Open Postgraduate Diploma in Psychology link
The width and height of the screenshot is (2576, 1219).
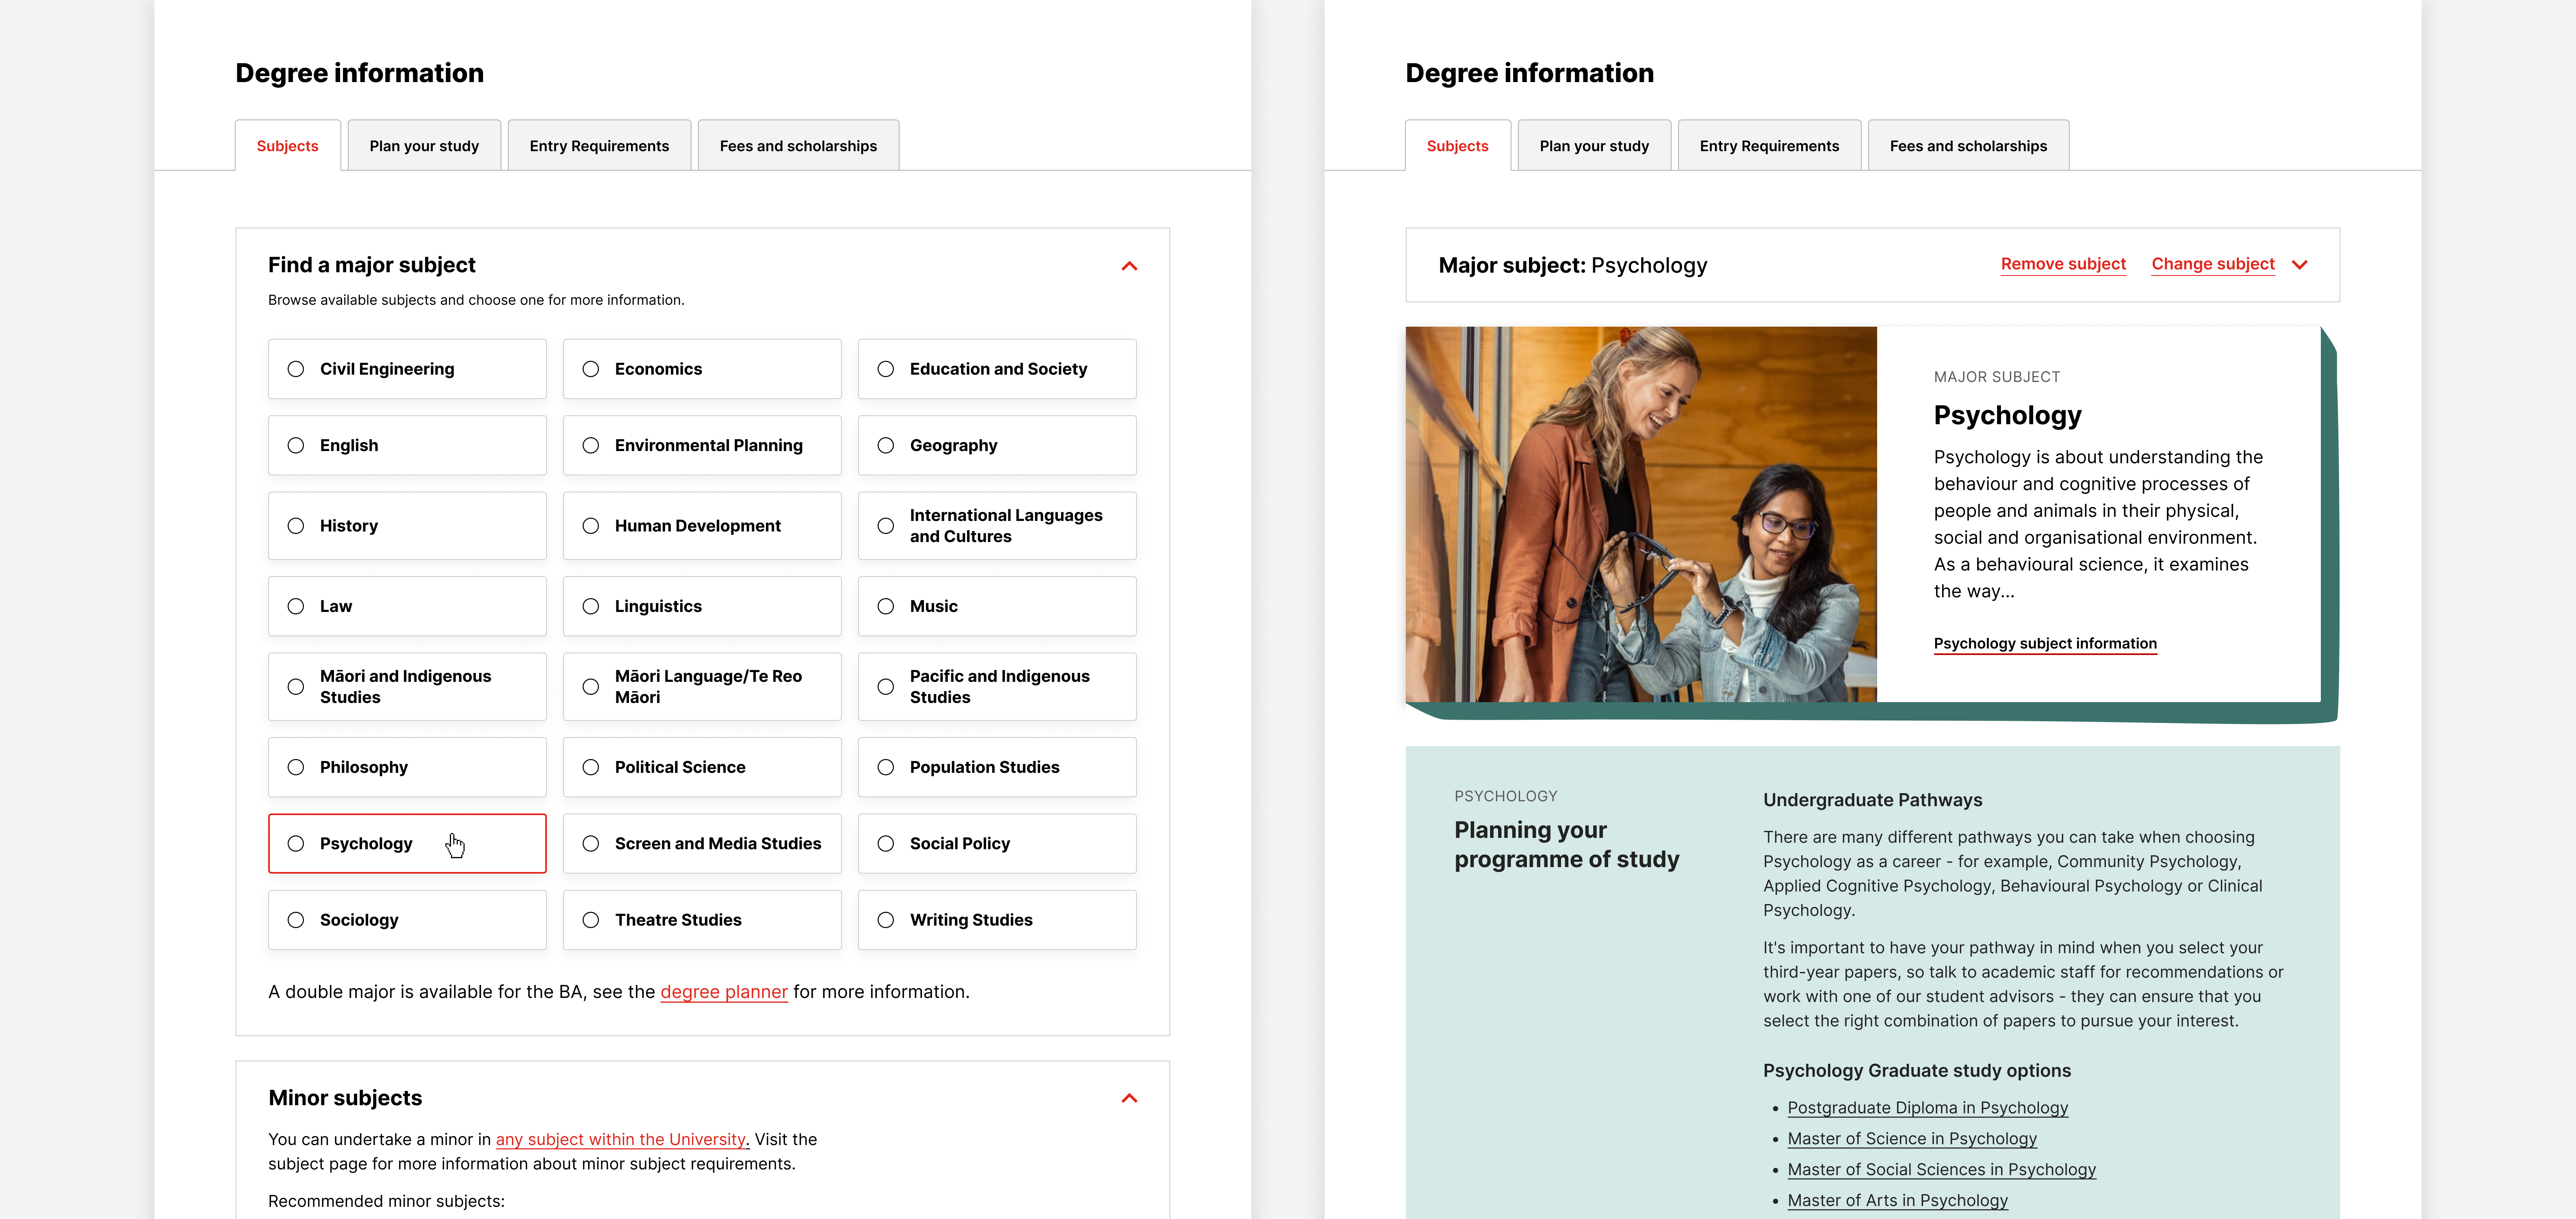pyautogui.click(x=1927, y=1108)
